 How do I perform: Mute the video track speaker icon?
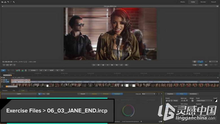click(8, 82)
